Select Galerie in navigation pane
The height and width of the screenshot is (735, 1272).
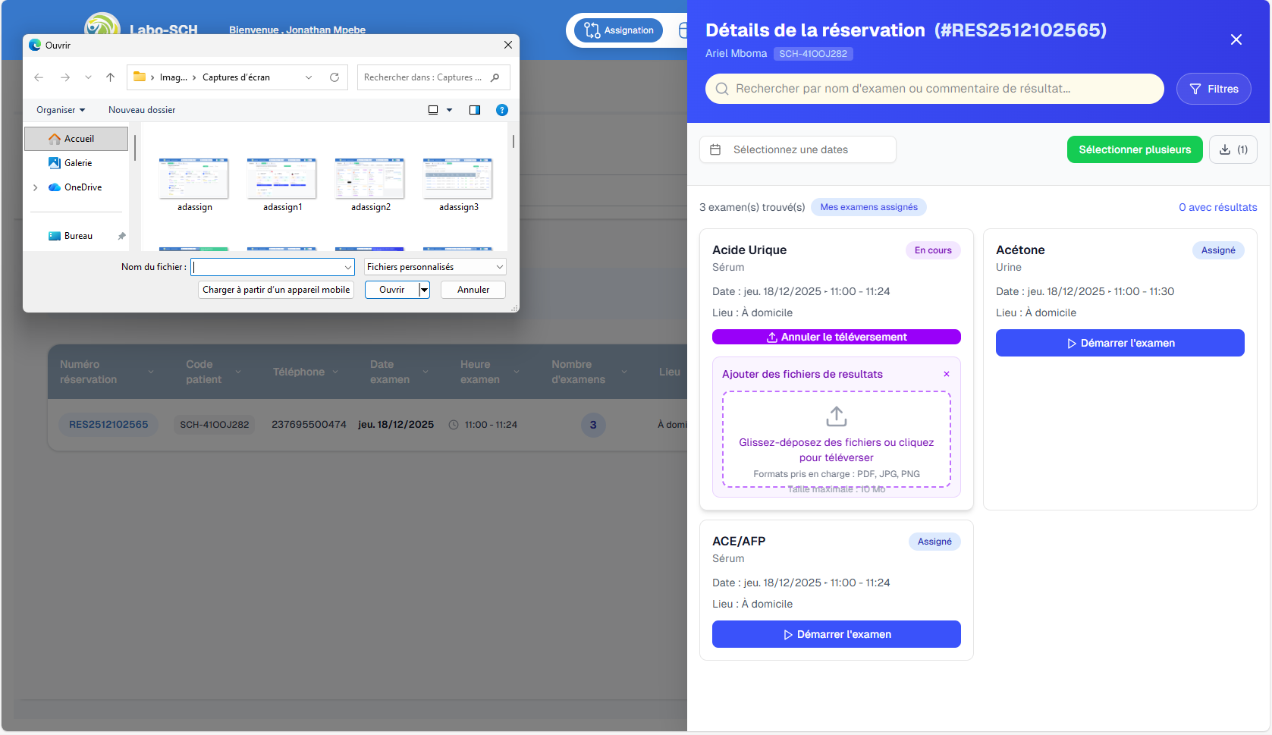coord(77,163)
